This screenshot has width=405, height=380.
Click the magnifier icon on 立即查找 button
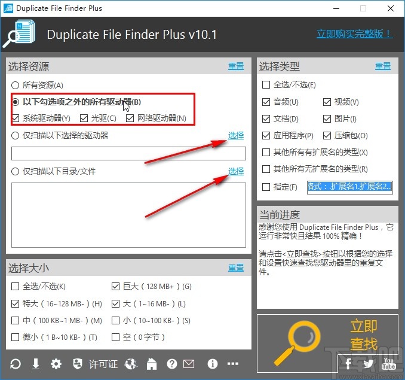297,343
